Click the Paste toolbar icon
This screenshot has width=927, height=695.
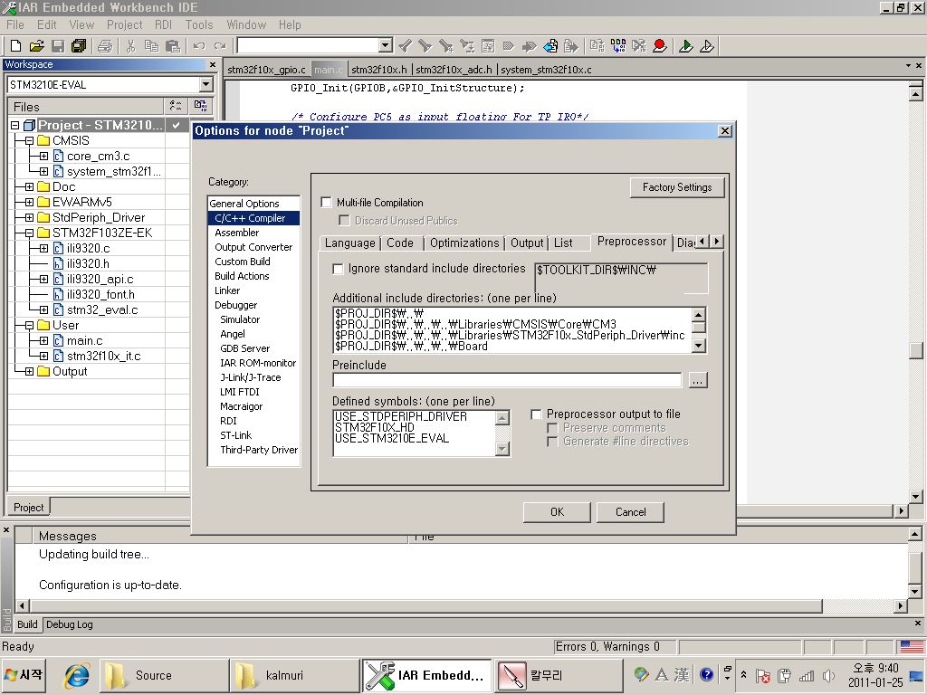tap(173, 45)
